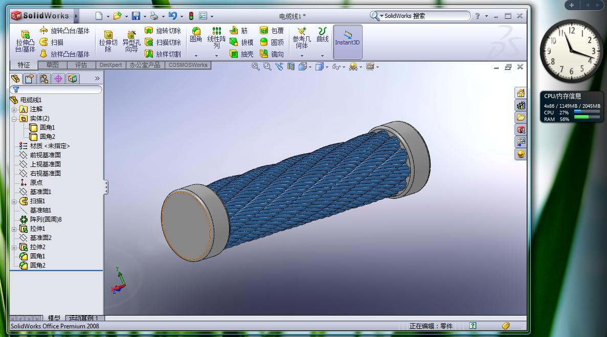607x337 pixels.
Task: Open the FeatureManager design tree tab
Action: point(15,79)
